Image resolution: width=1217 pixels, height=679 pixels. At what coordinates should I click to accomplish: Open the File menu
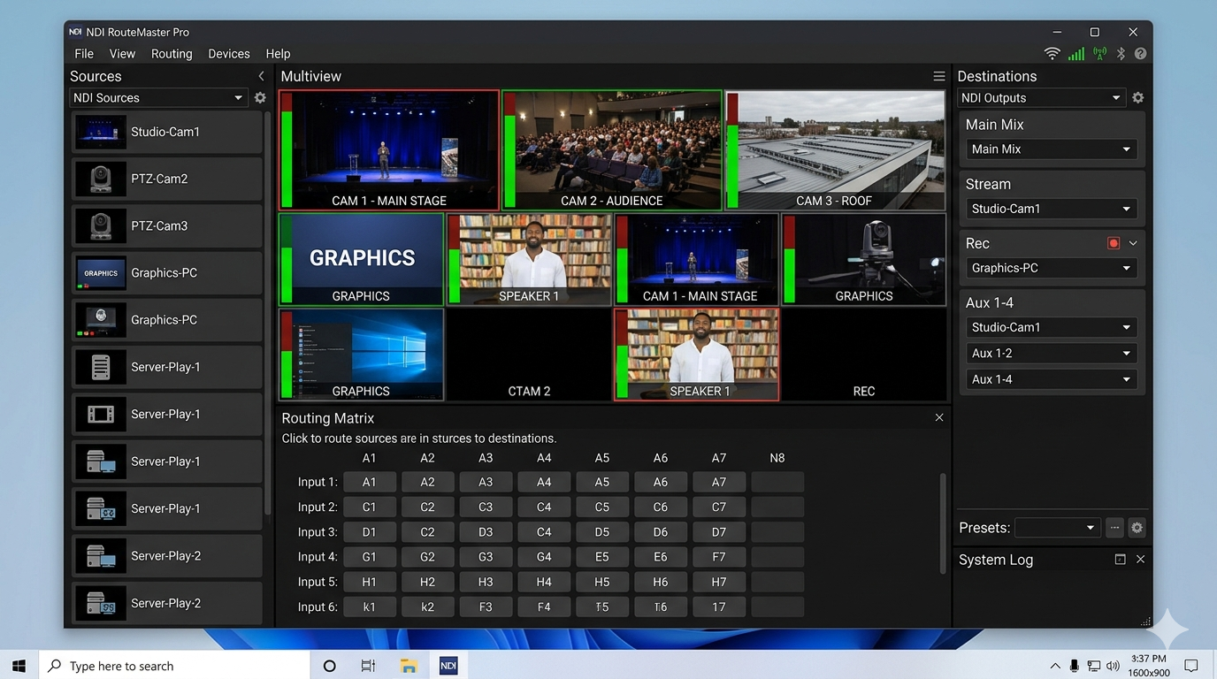pyautogui.click(x=84, y=54)
